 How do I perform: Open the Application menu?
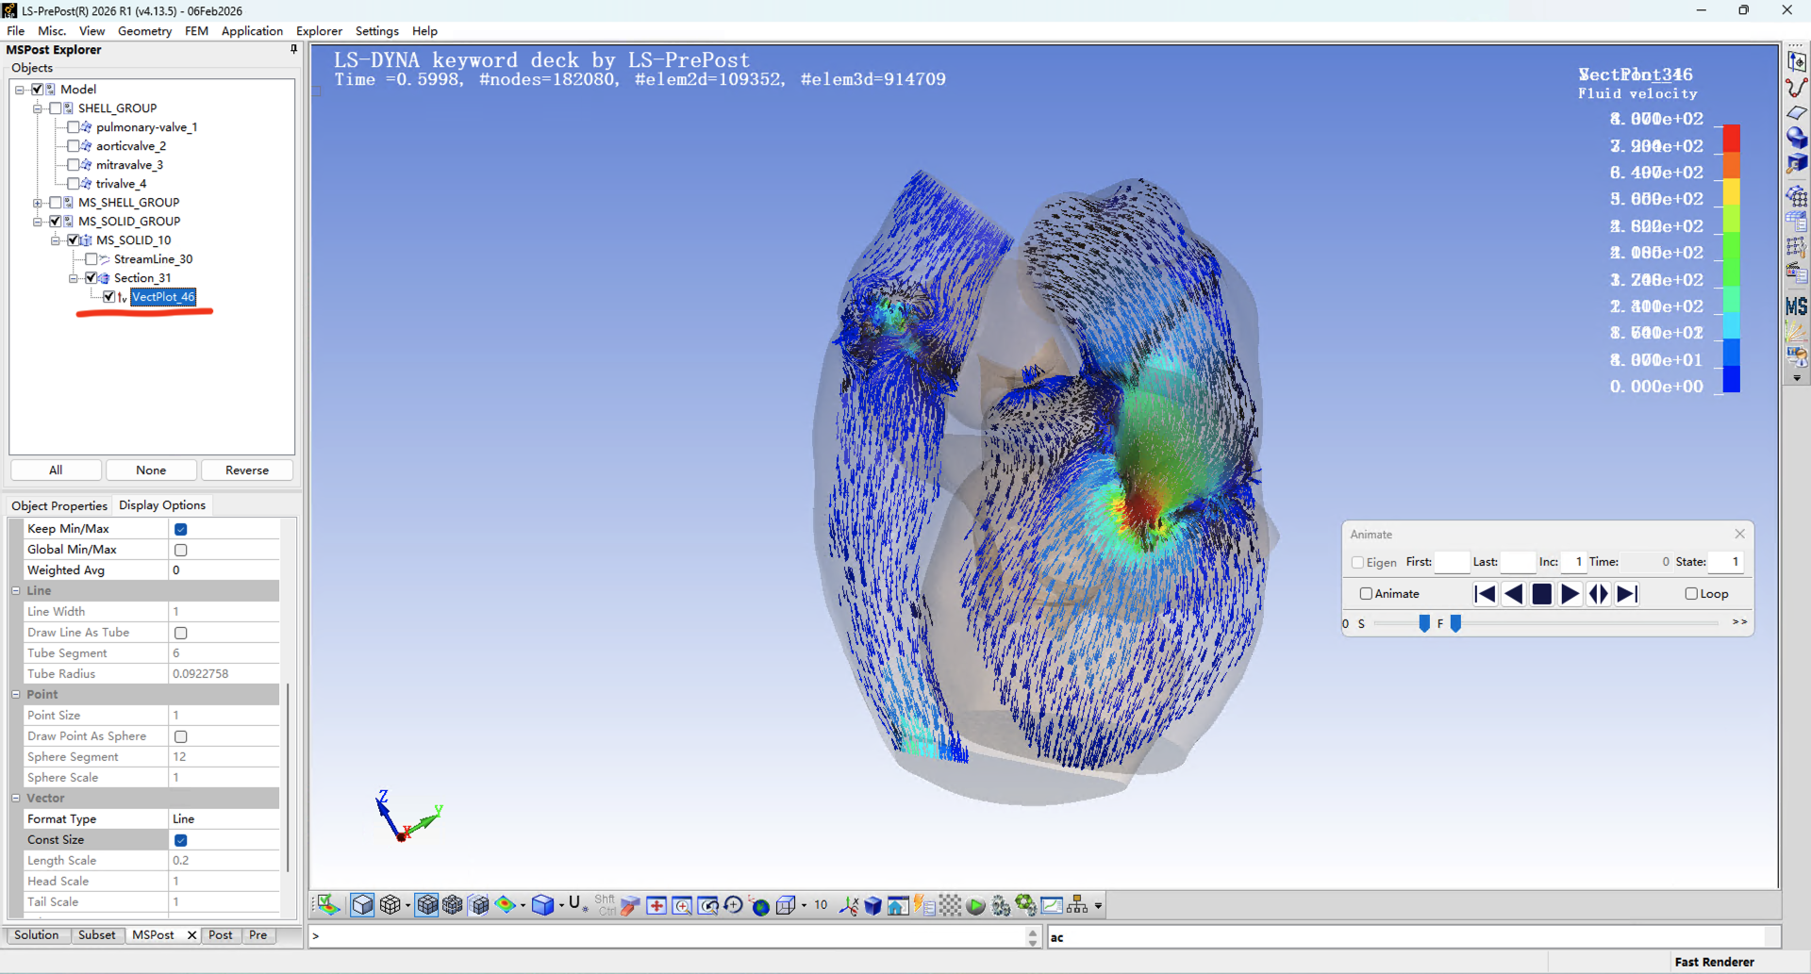(x=252, y=31)
